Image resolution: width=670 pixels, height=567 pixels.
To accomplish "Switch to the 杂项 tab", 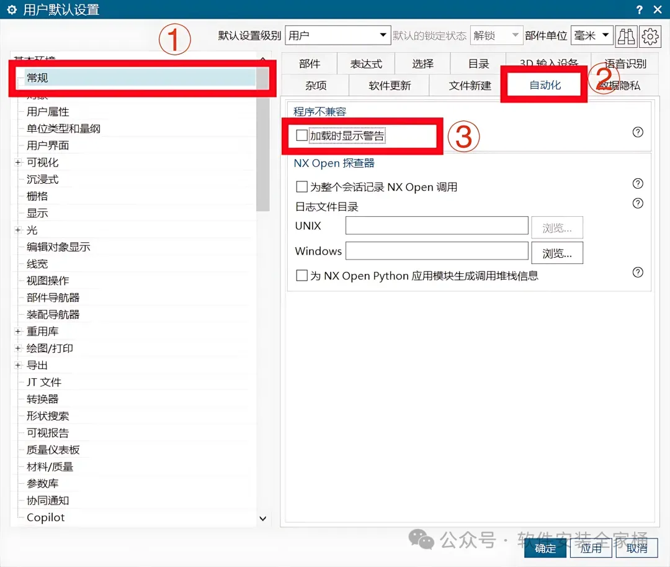I will (x=316, y=86).
